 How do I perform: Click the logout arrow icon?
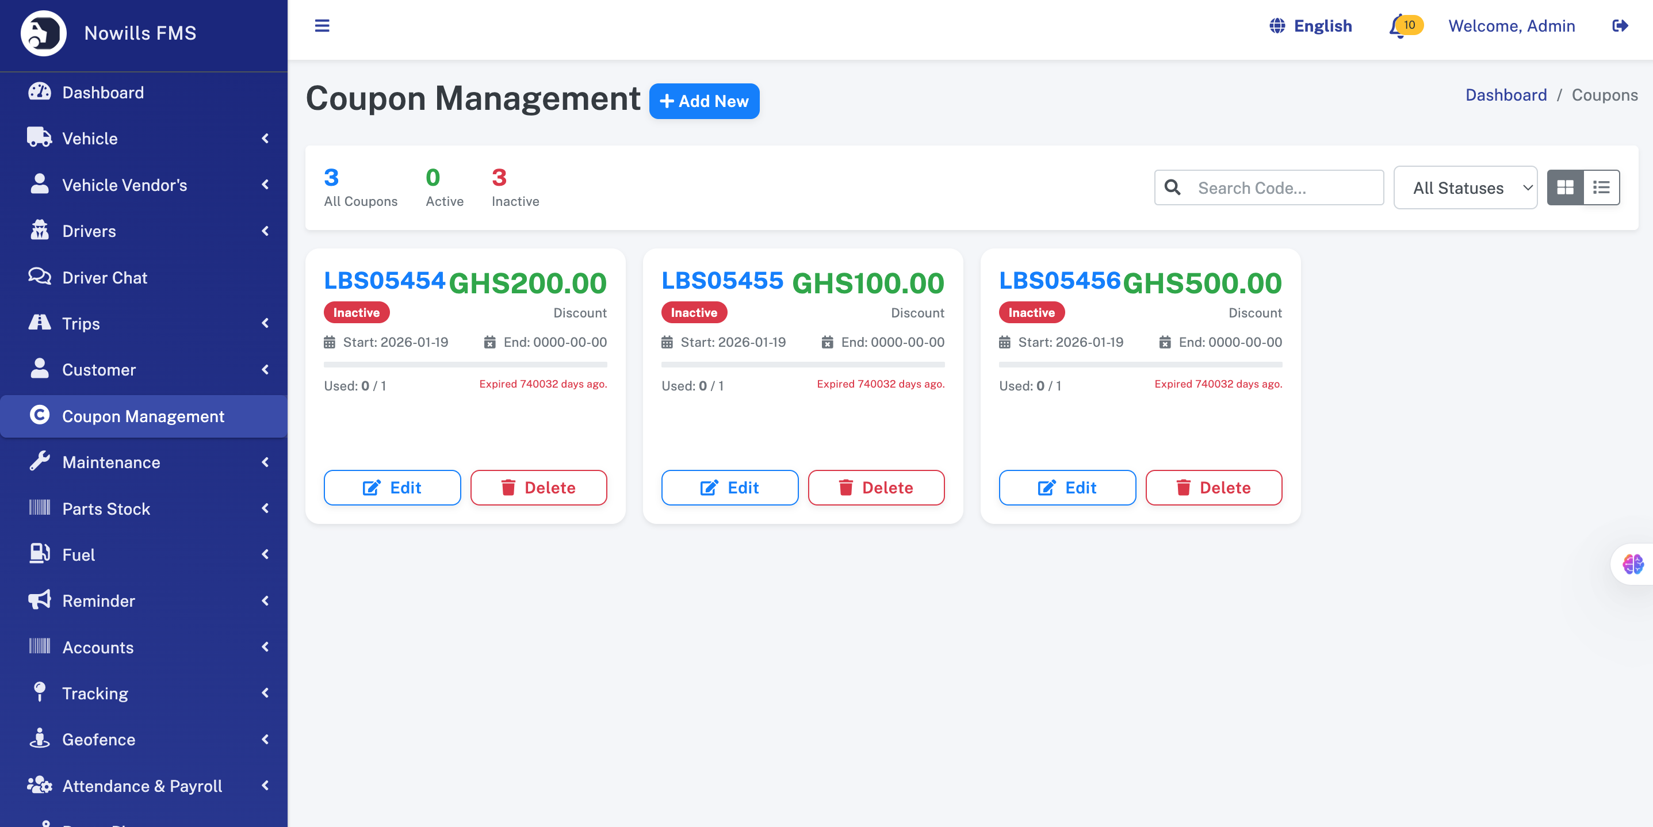coord(1620,26)
